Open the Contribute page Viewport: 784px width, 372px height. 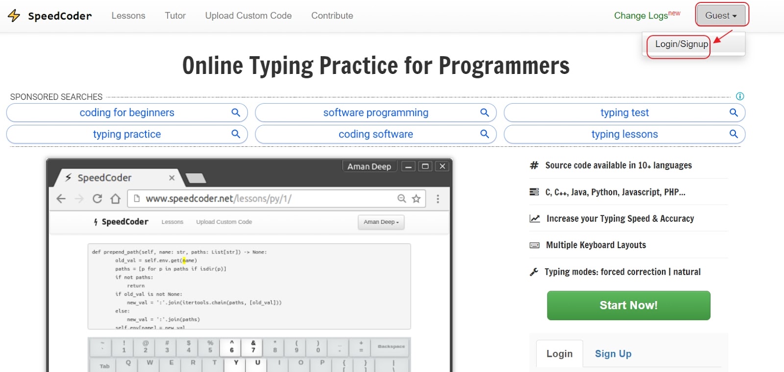(x=332, y=16)
